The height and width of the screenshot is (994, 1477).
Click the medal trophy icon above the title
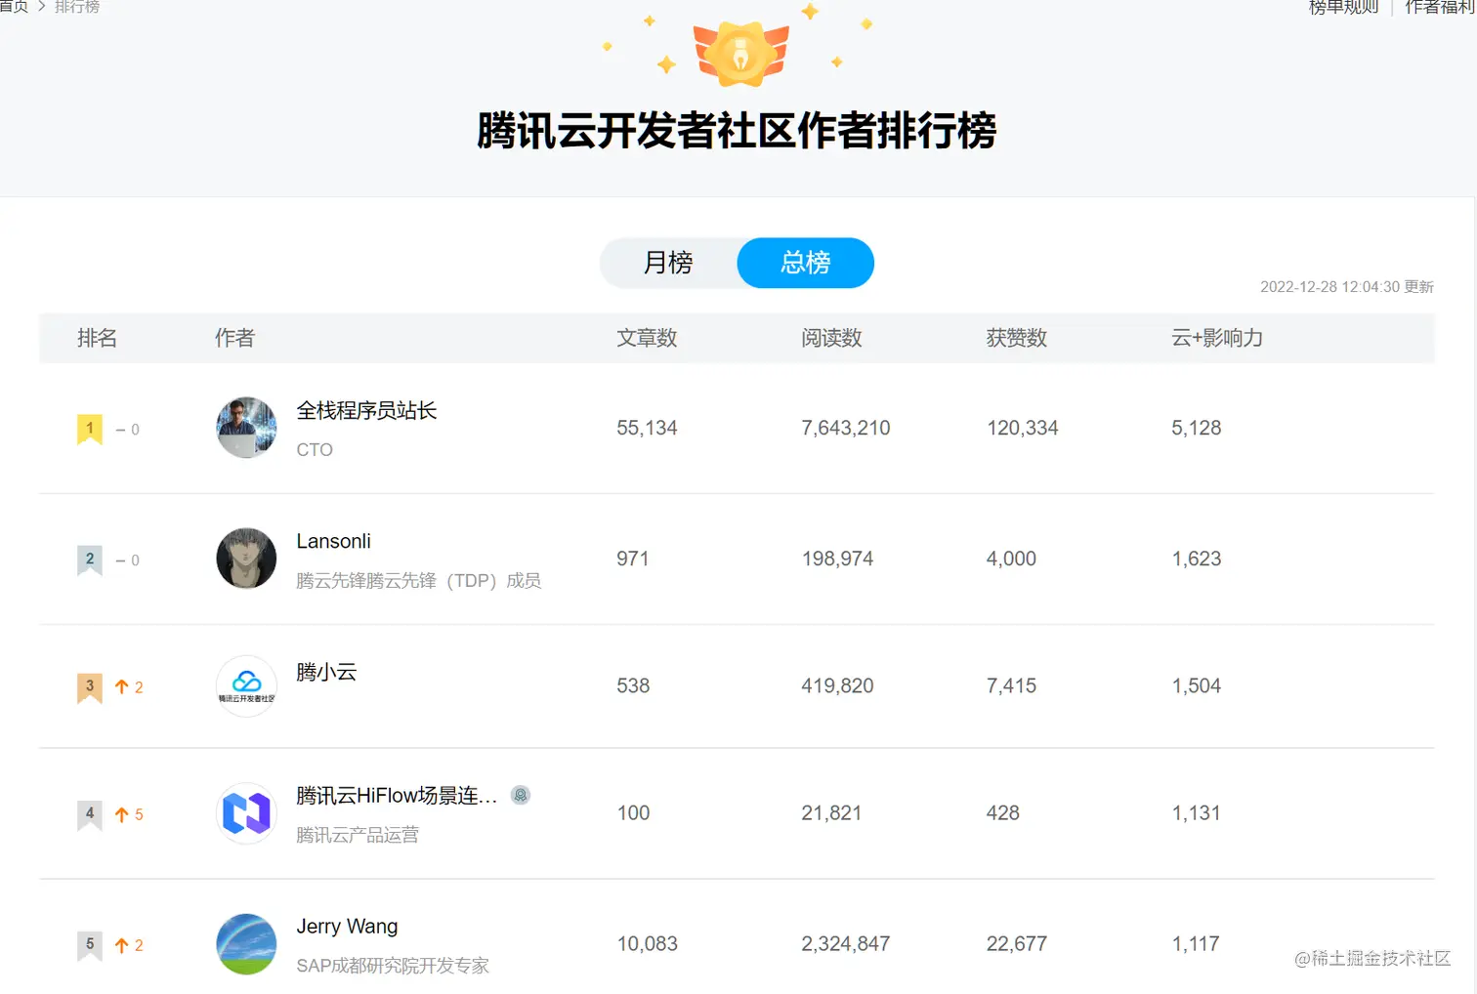(740, 53)
